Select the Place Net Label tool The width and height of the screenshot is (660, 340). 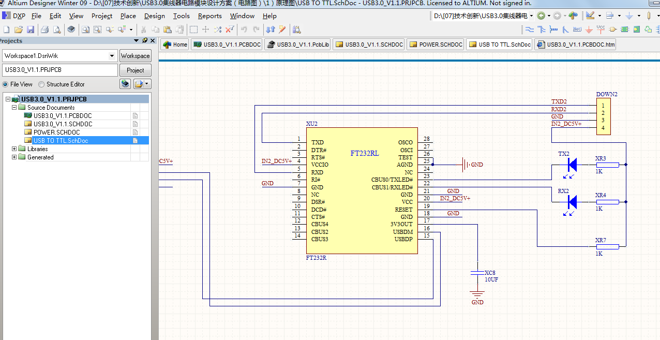click(x=577, y=29)
